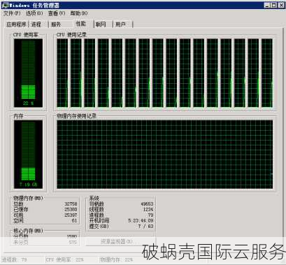Open 资源监视器 button
The height and width of the screenshot is (265, 286).
point(120,242)
